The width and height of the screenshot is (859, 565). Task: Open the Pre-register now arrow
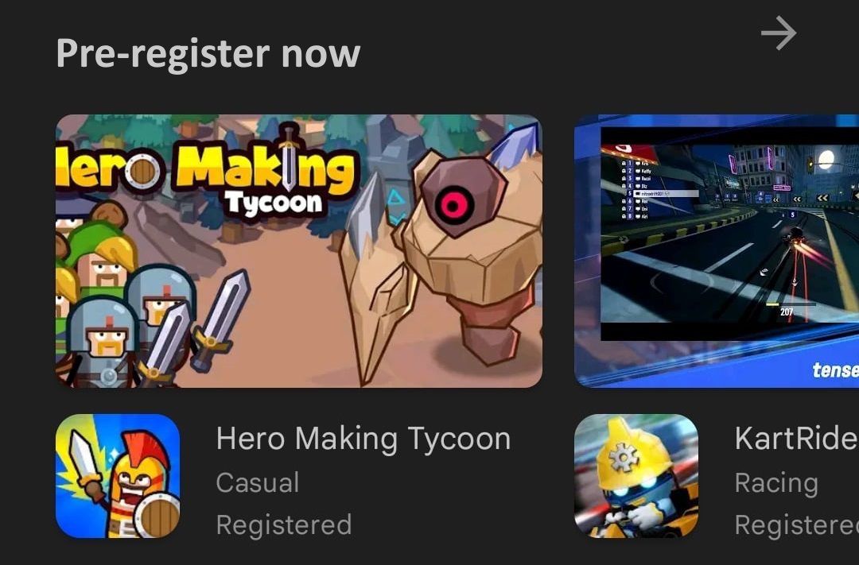click(779, 33)
